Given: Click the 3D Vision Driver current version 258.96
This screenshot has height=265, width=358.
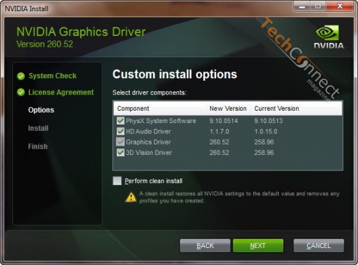Looking at the screenshot, I should pos(264,152).
